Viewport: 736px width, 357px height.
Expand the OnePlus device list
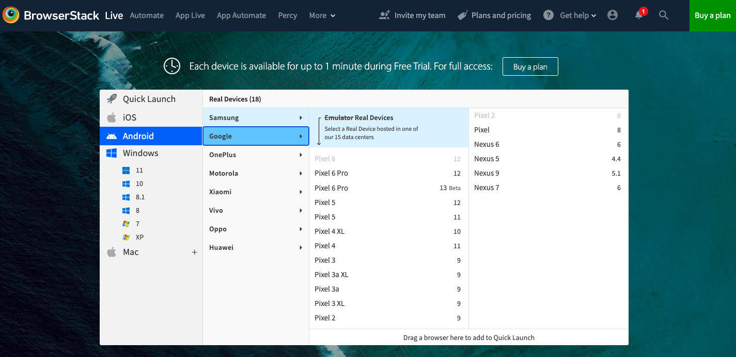coord(256,155)
